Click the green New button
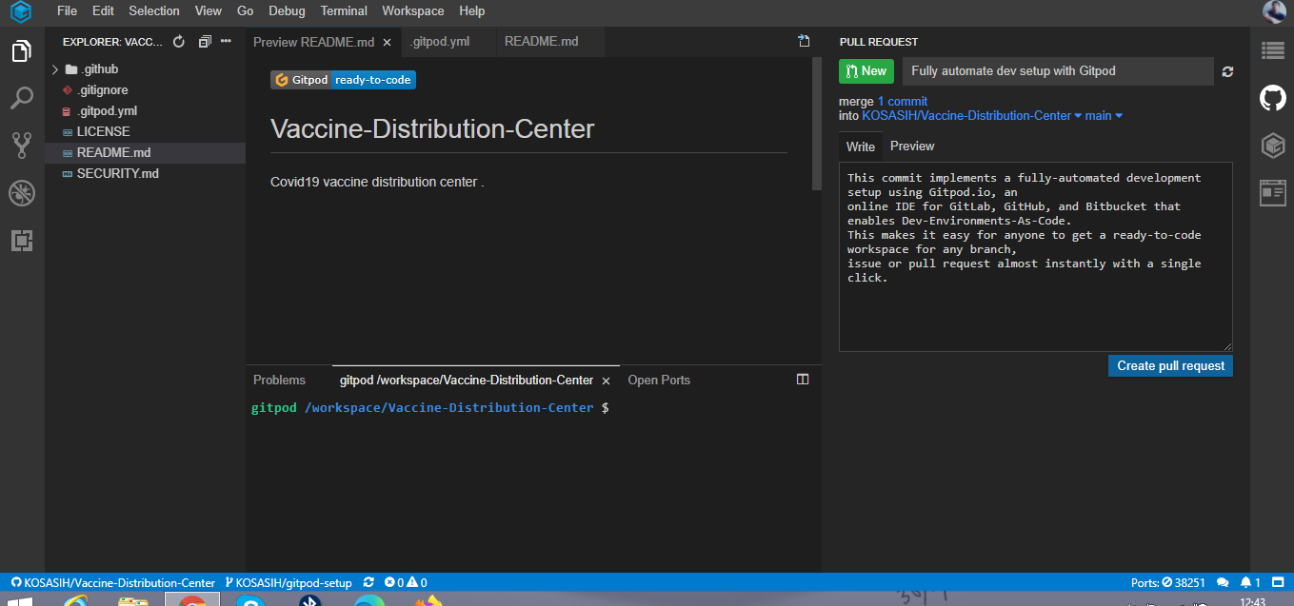1294x606 pixels. point(866,71)
